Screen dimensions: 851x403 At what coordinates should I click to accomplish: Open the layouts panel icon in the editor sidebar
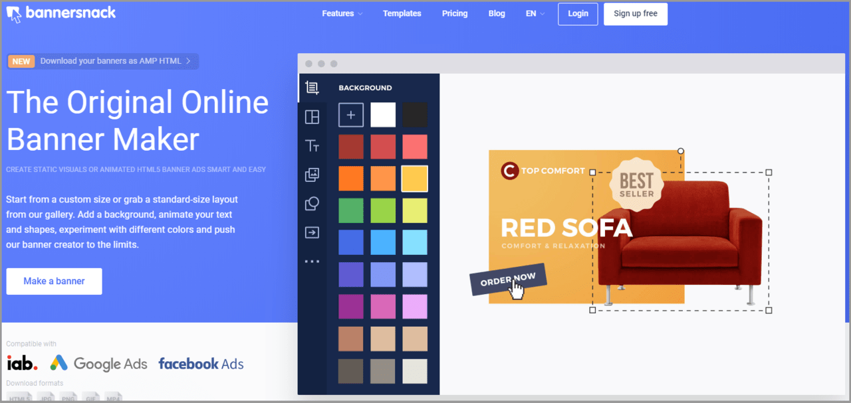tap(312, 117)
